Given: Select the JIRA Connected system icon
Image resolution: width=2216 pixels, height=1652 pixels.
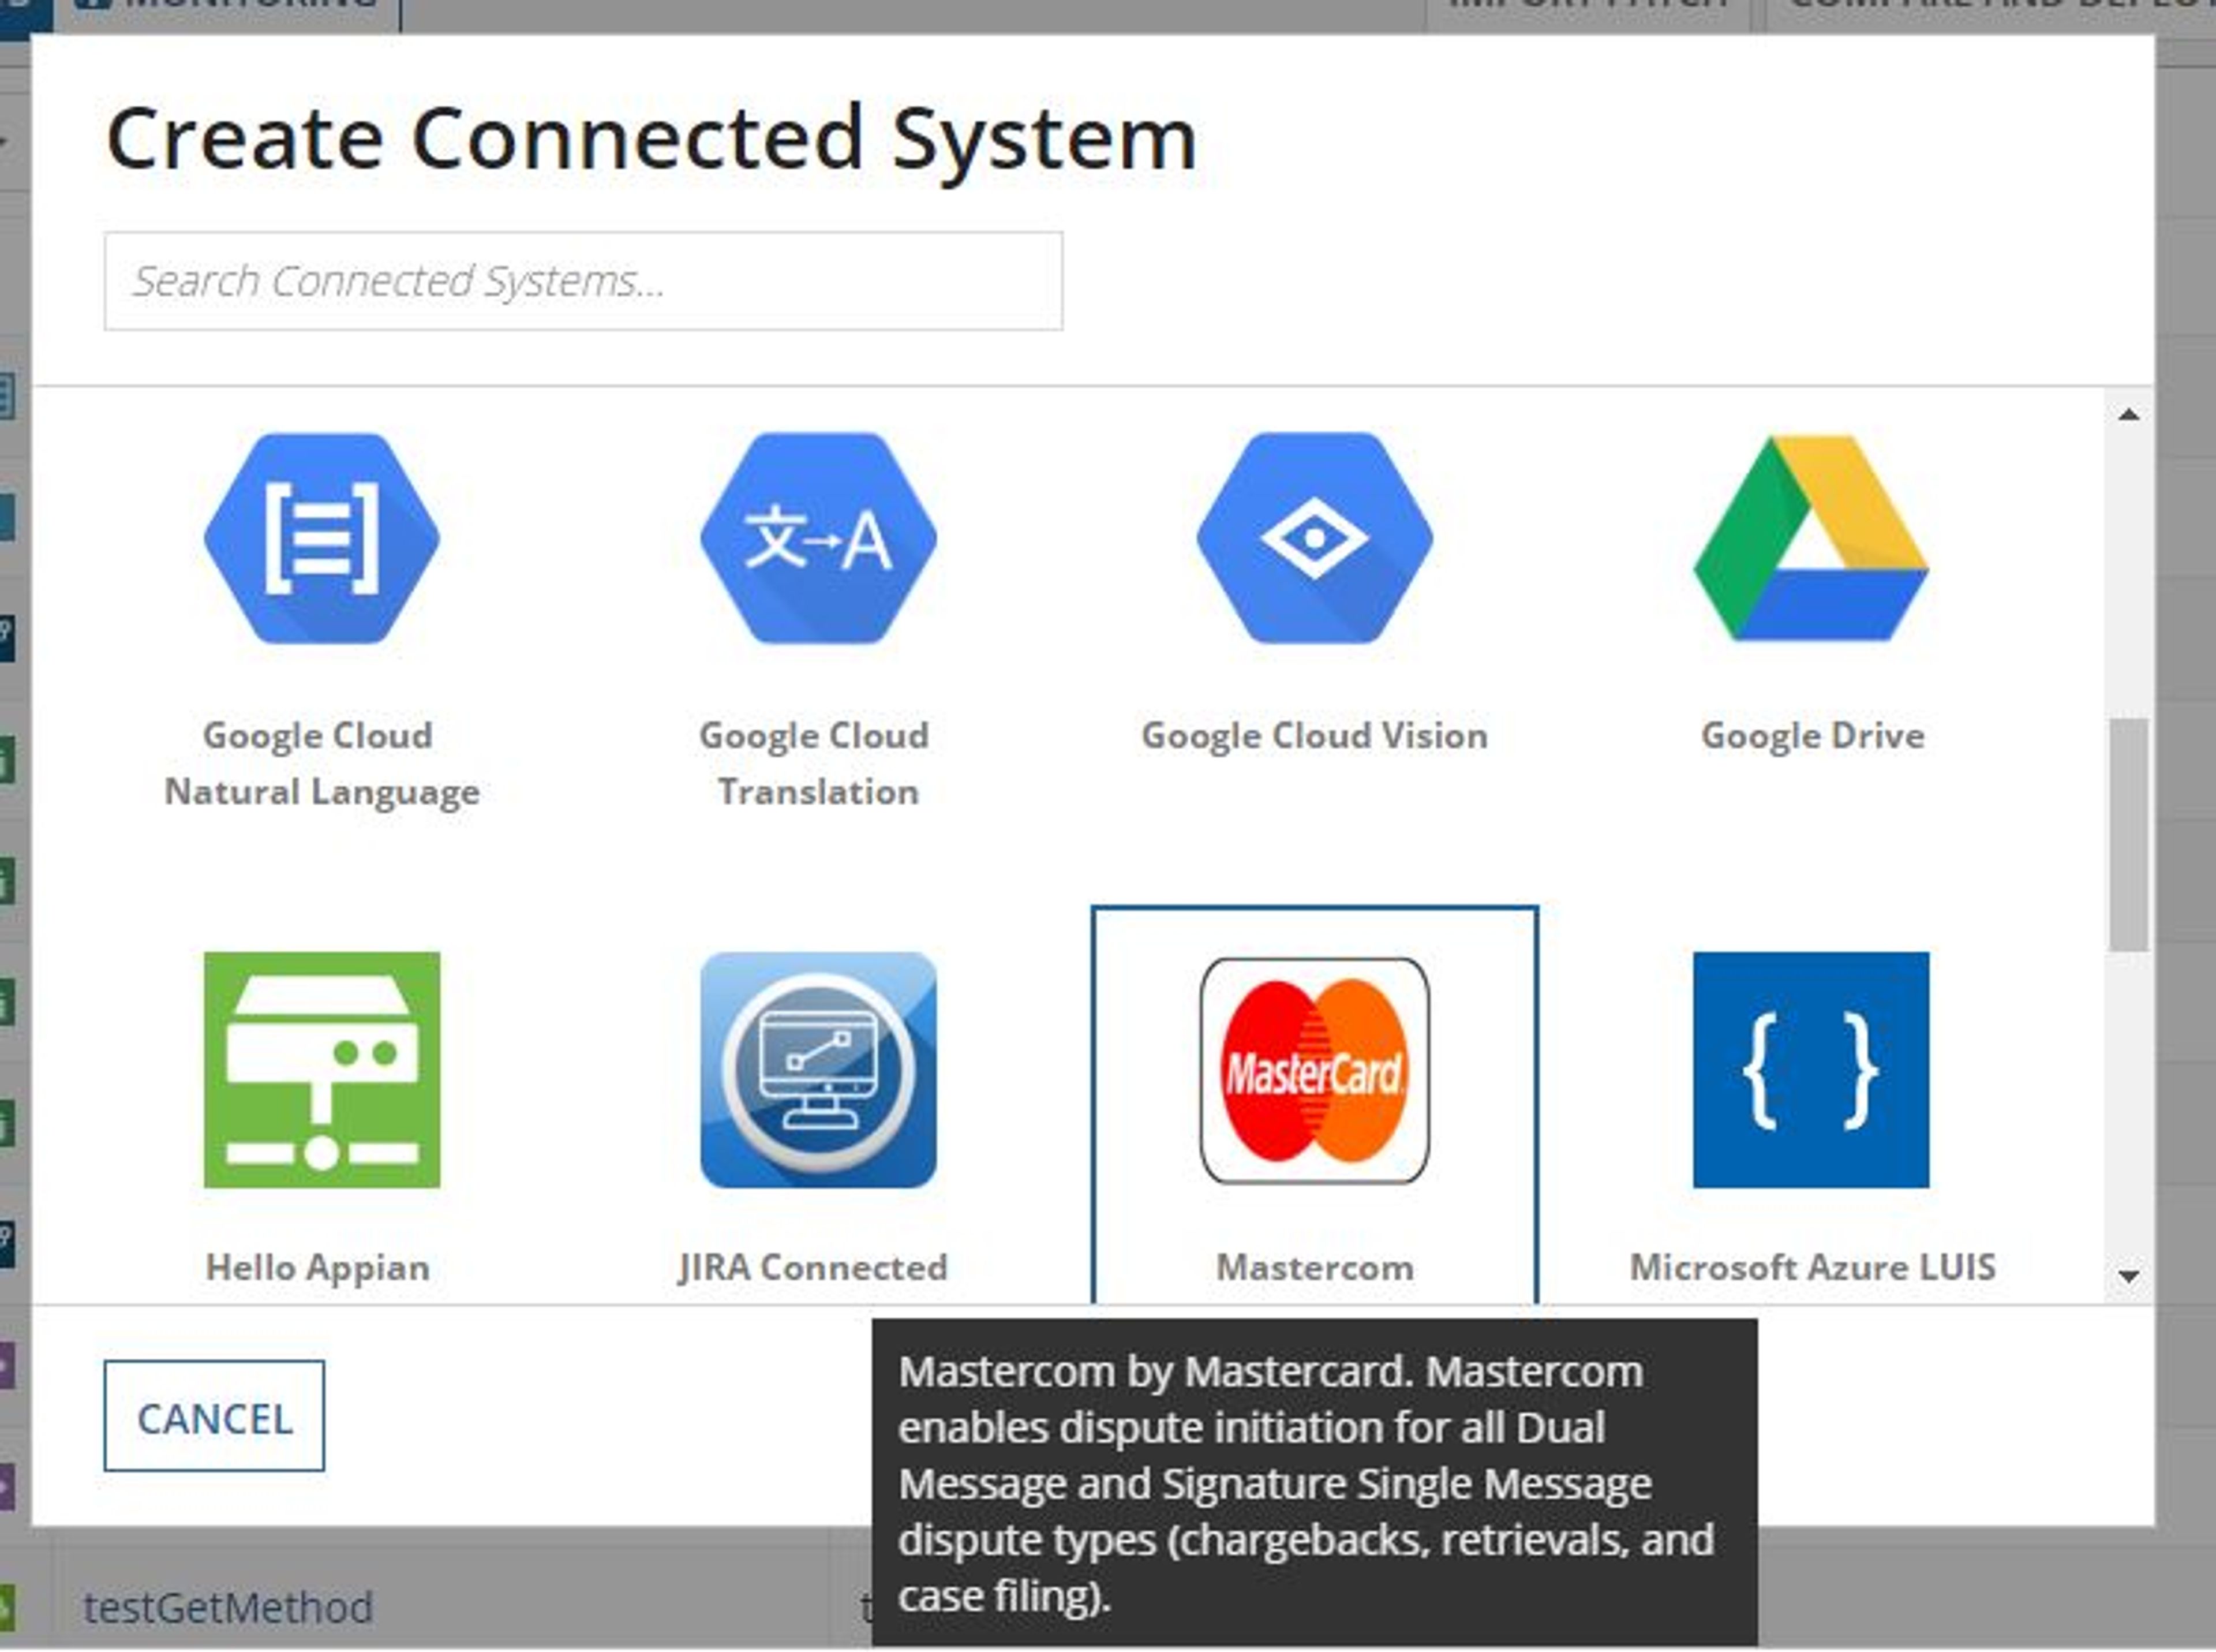Looking at the screenshot, I should 819,1070.
